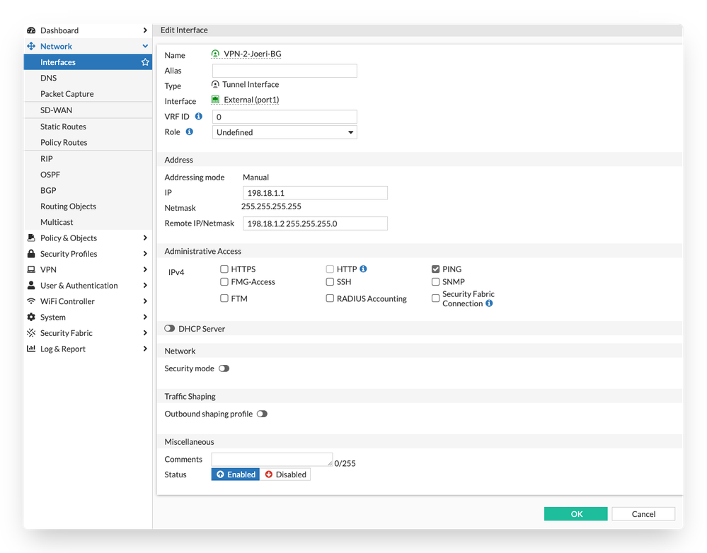This screenshot has height=553, width=707.
Task: Uncheck the PING checkbox
Action: click(435, 269)
